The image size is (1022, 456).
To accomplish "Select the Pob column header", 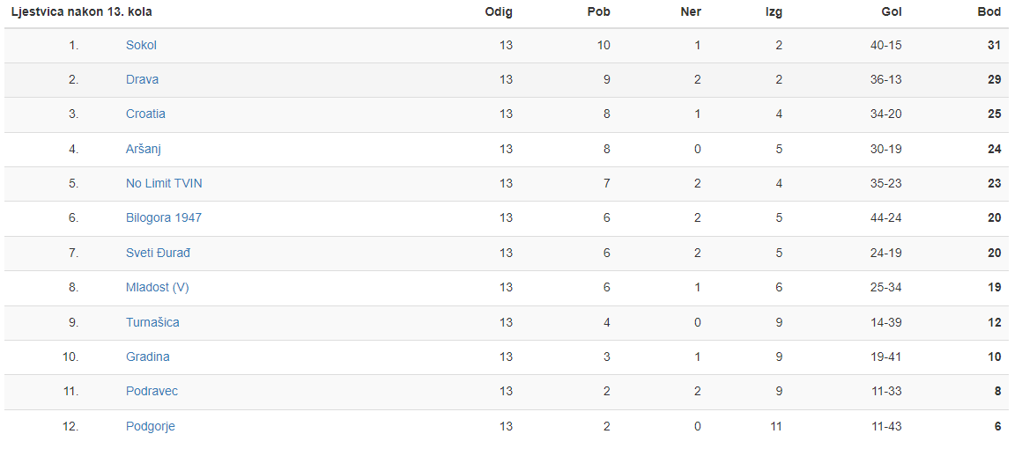I will click(x=598, y=12).
